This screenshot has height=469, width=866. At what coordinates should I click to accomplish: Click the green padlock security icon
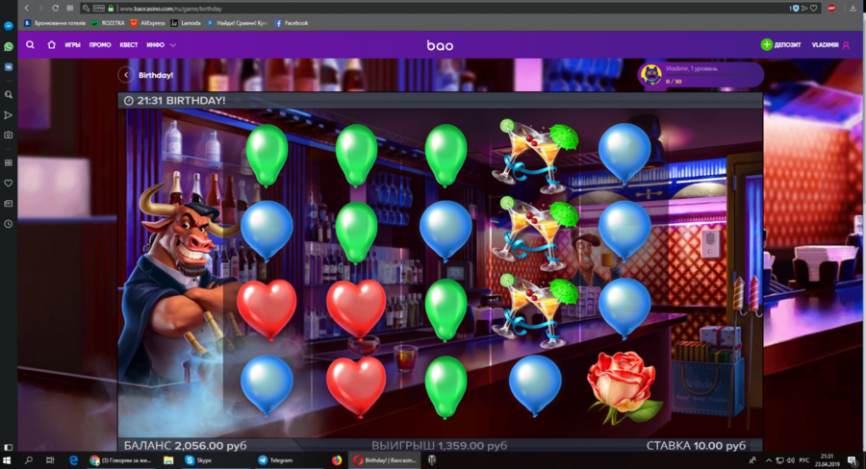(111, 9)
